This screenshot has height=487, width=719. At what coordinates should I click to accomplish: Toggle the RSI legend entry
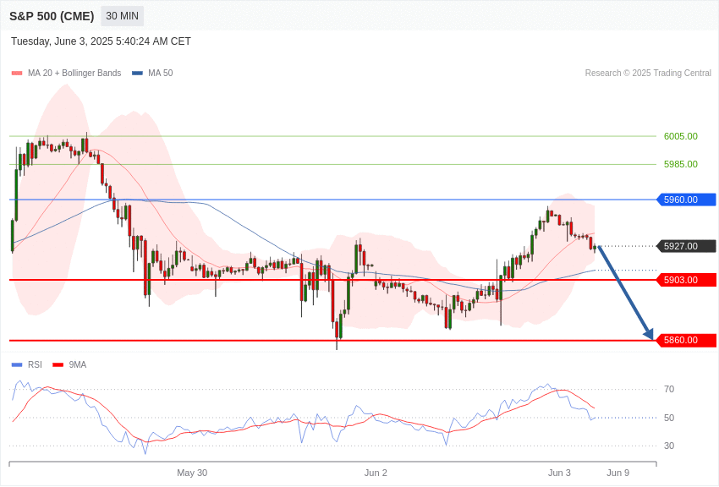[x=26, y=364]
